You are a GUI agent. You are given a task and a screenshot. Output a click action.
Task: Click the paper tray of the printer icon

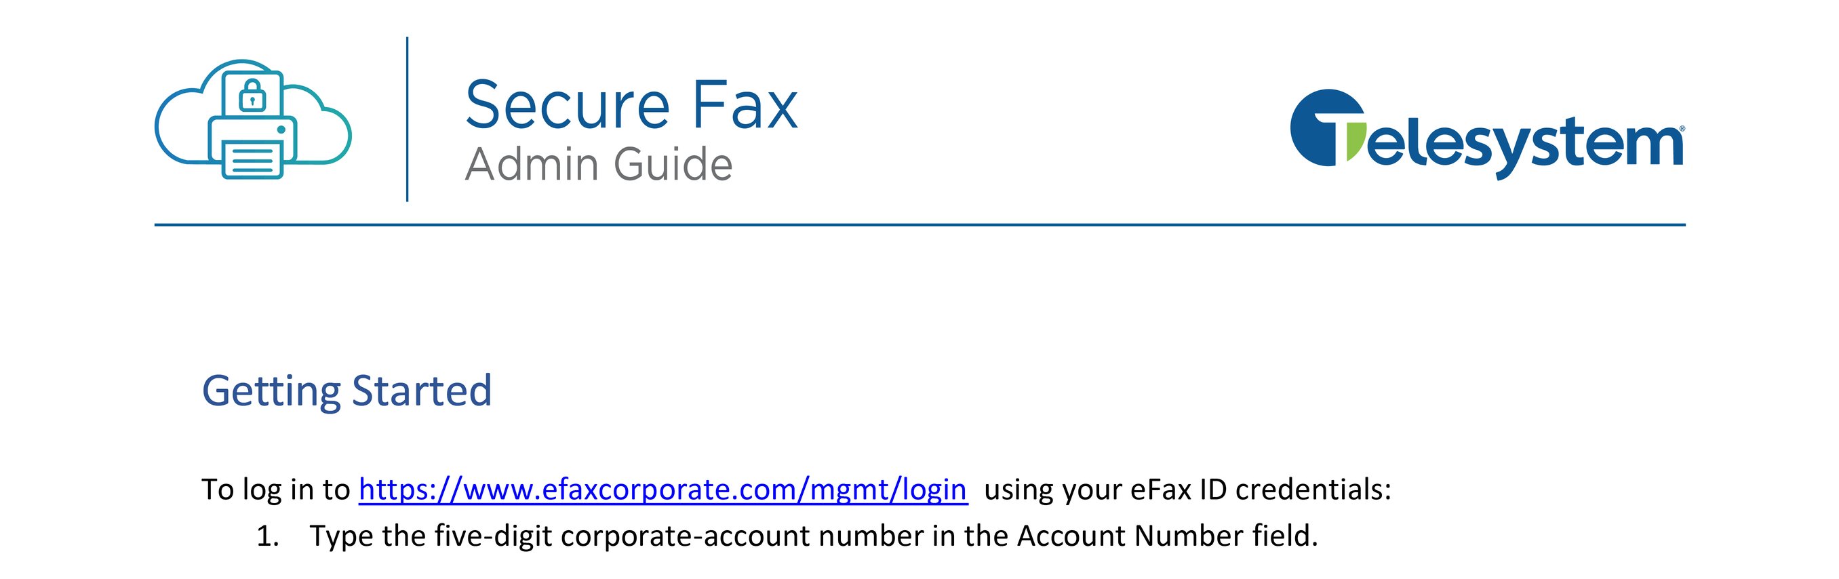point(253,160)
